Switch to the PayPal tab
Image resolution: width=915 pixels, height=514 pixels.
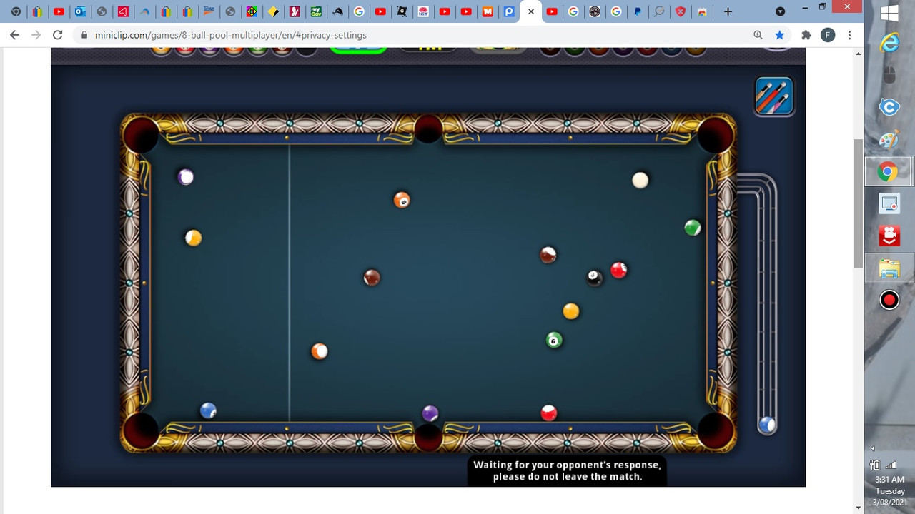(638, 11)
